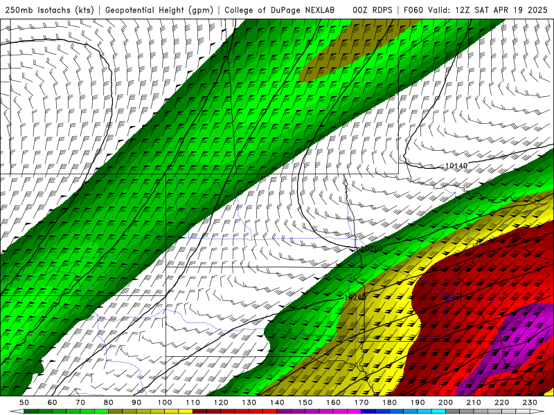Click the 100 value on the color scale

(x=165, y=403)
